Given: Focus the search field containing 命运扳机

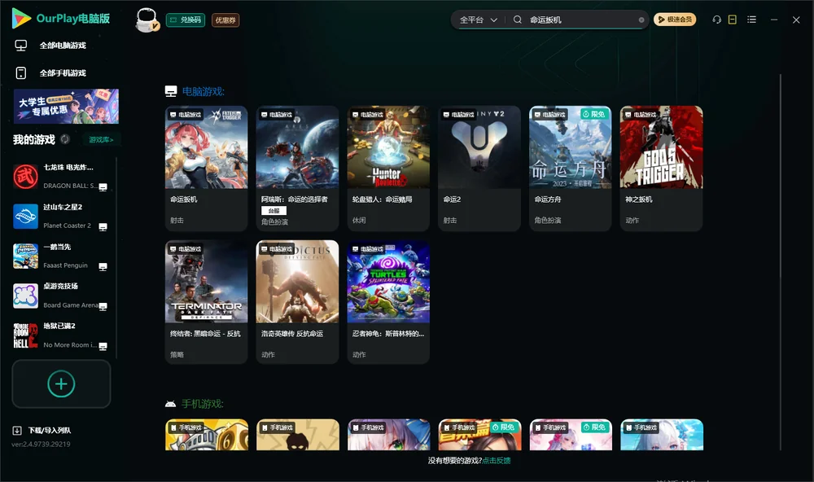Looking at the screenshot, I should [581, 20].
